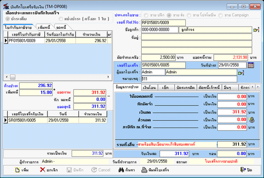Click the ยอดหนี้รวม value 2,131.98
The width and height of the screenshot is (264, 178).
(231, 57)
